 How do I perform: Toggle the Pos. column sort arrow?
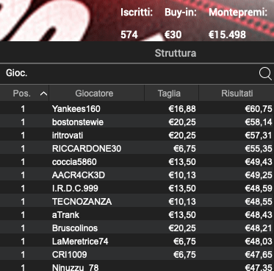43,94
